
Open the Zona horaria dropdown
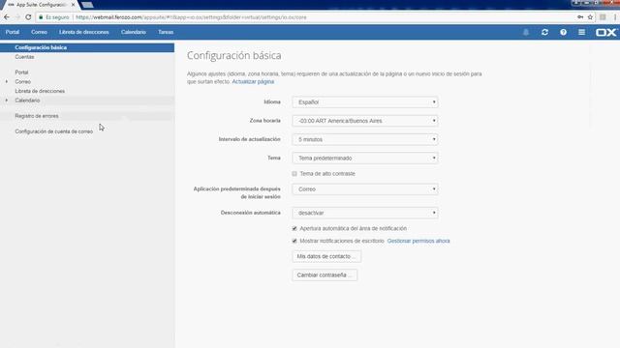(365, 121)
